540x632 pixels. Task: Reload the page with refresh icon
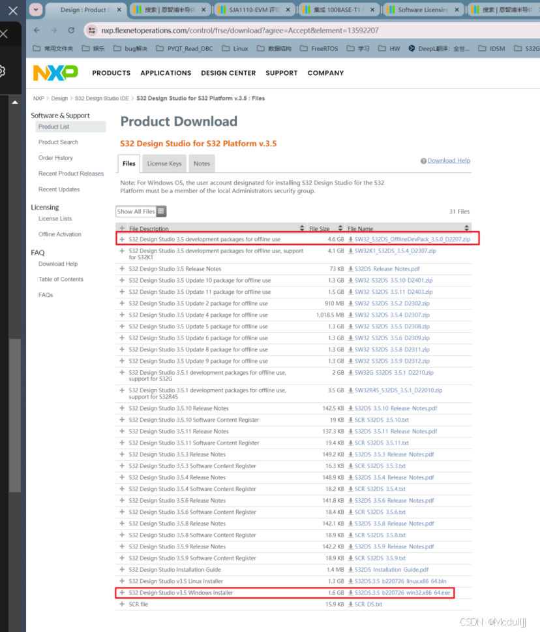click(x=71, y=30)
